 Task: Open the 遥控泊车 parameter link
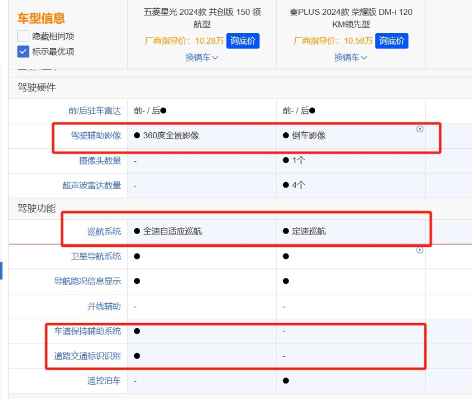coord(104,381)
